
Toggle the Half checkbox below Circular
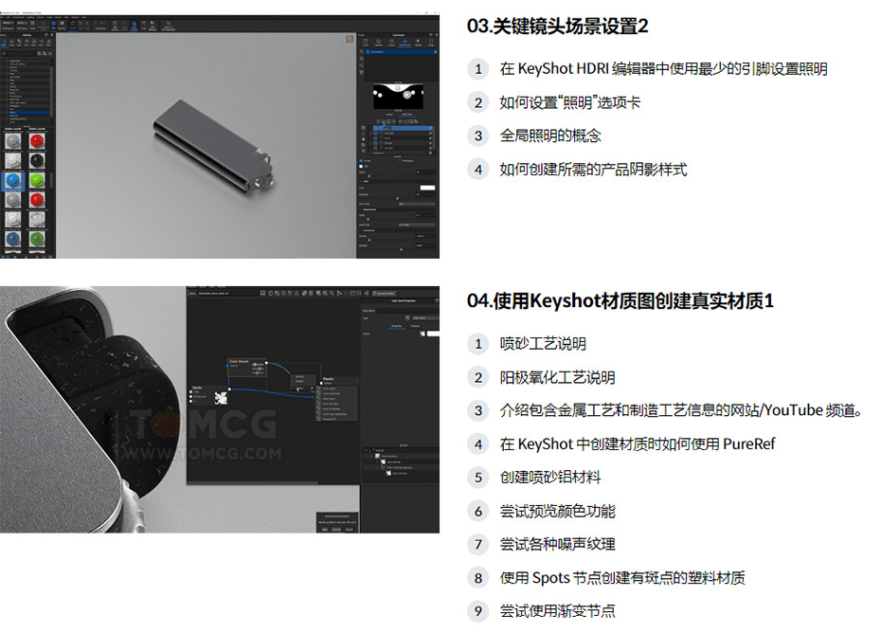[361, 167]
